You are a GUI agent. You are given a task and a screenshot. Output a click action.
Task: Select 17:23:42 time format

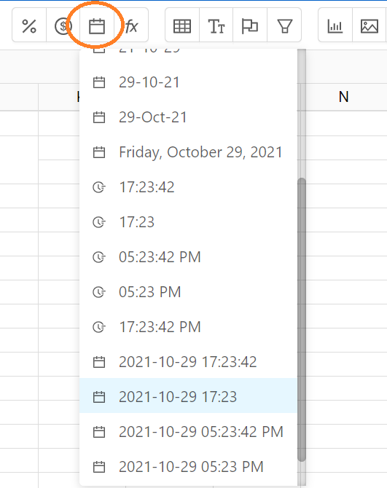click(188, 187)
